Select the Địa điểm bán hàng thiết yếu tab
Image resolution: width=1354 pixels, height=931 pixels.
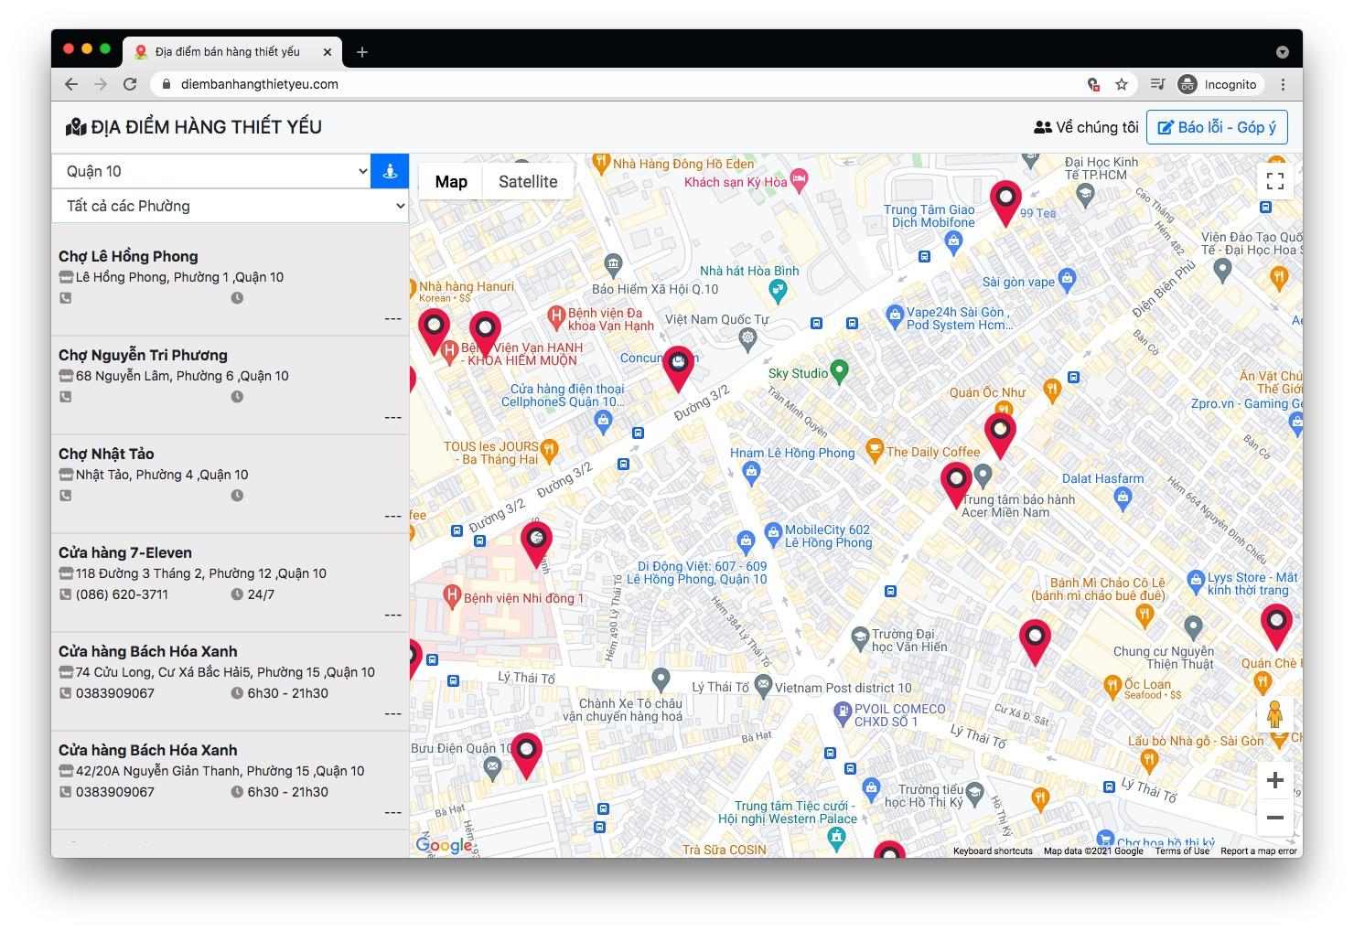click(x=234, y=52)
